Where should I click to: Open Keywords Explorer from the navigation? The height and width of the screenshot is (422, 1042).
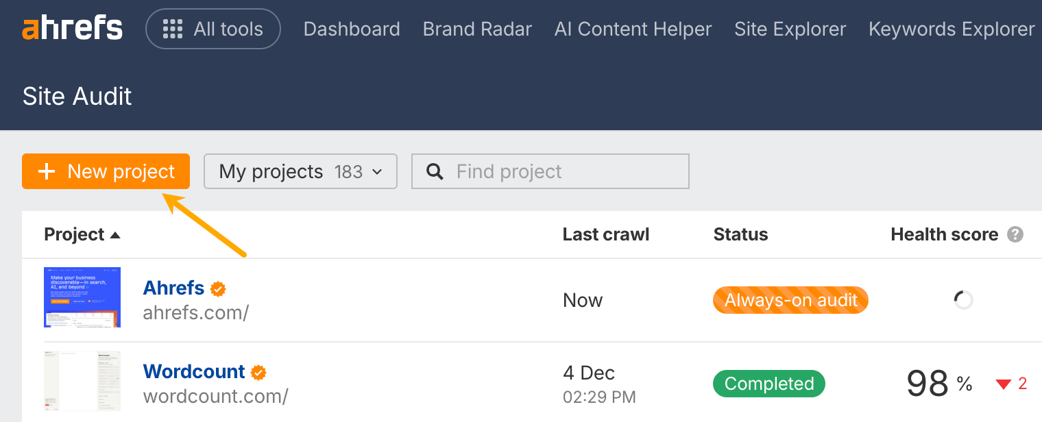(x=951, y=29)
